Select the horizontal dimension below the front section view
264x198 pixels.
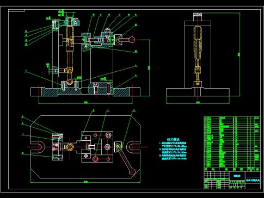point(85,103)
